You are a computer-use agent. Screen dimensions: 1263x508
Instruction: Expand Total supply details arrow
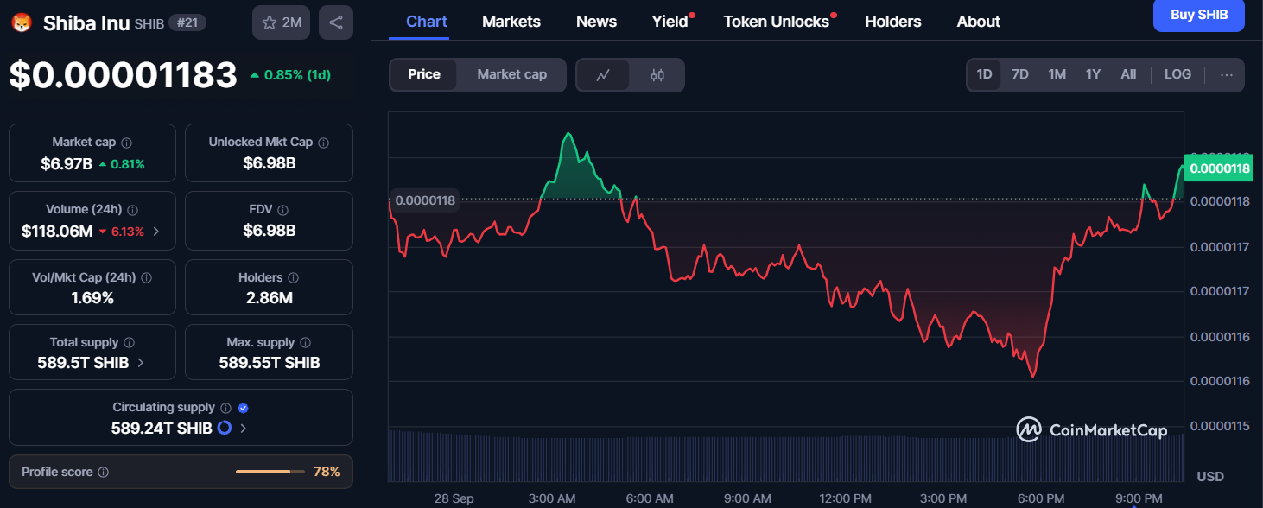point(142,363)
